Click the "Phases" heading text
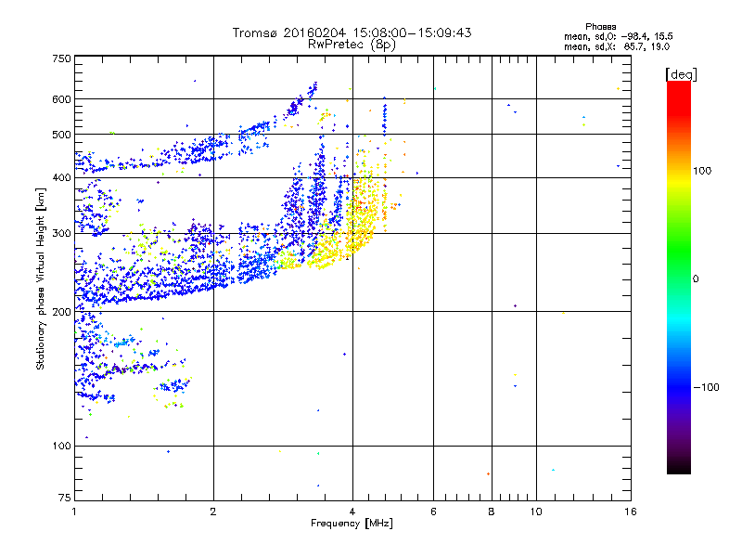This screenshot has height=557, width=742. [x=600, y=27]
